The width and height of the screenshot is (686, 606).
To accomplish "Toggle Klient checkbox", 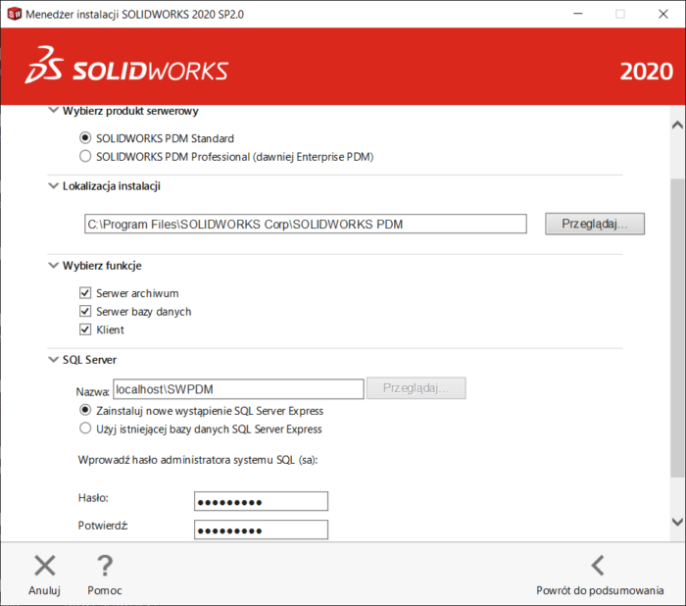I will [x=85, y=329].
